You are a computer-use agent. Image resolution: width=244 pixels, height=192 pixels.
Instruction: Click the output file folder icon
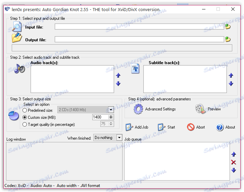[17, 38]
